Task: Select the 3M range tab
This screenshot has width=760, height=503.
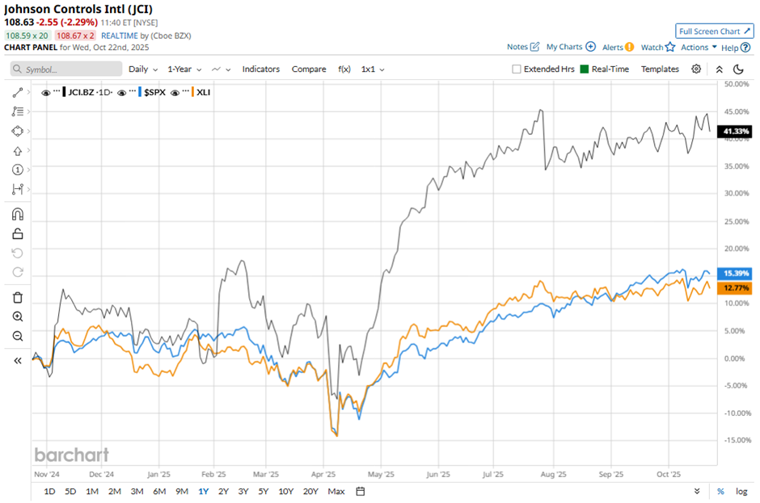Action: (x=137, y=492)
